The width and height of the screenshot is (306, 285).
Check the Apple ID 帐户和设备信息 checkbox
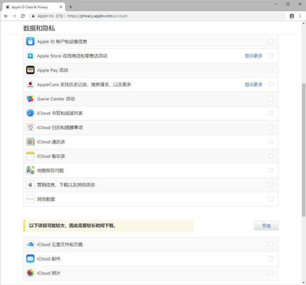click(271, 41)
